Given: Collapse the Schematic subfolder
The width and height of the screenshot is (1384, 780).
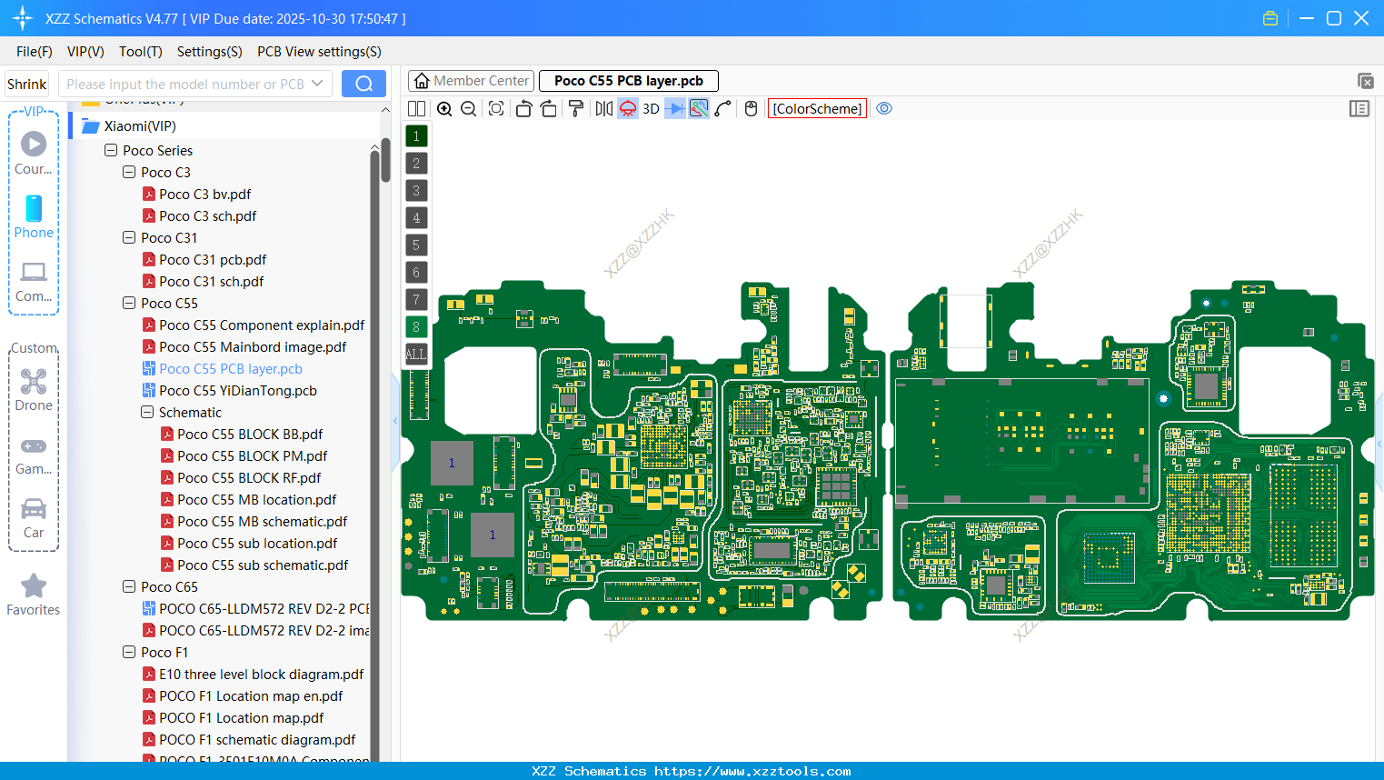Looking at the screenshot, I should click(x=146, y=412).
